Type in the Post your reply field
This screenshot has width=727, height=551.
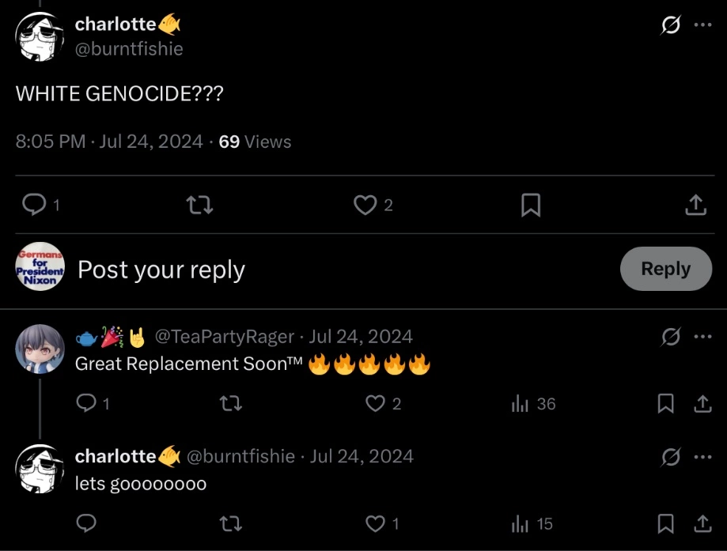click(x=316, y=270)
